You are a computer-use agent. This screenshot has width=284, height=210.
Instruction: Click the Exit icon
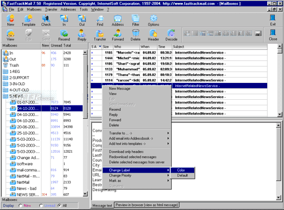point(273,20)
